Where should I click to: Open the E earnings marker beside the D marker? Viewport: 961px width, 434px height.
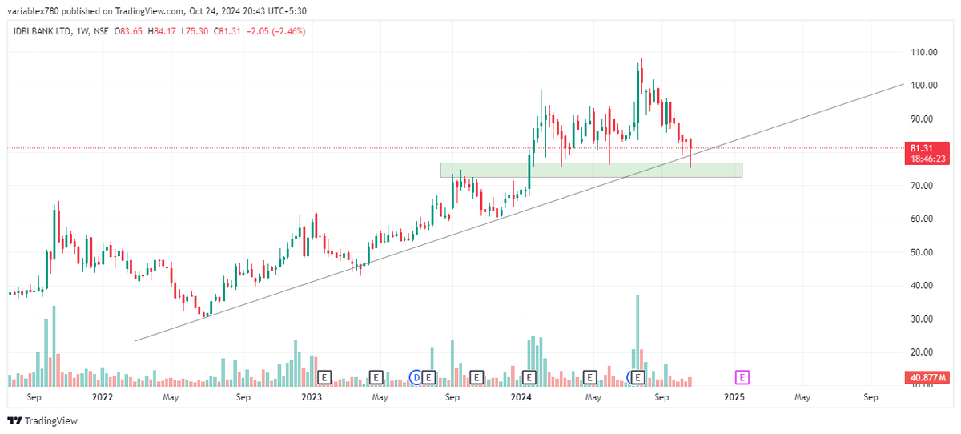click(x=428, y=376)
